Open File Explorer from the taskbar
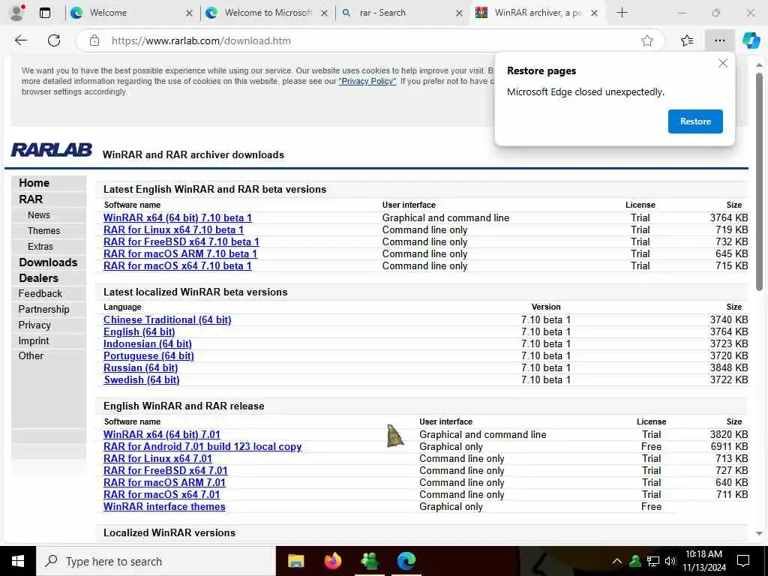This screenshot has height=576, width=768. 295,561
